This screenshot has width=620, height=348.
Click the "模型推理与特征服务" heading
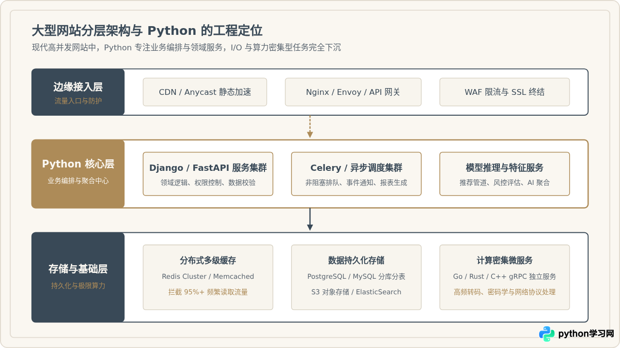(505, 168)
